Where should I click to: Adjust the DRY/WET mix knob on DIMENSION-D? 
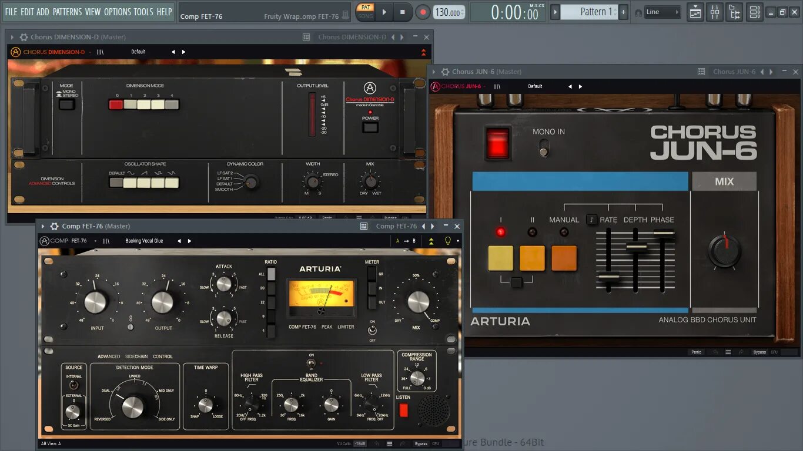click(x=370, y=181)
